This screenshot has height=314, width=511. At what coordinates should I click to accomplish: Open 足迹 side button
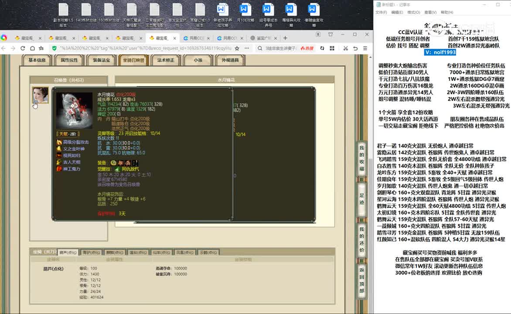point(362,199)
